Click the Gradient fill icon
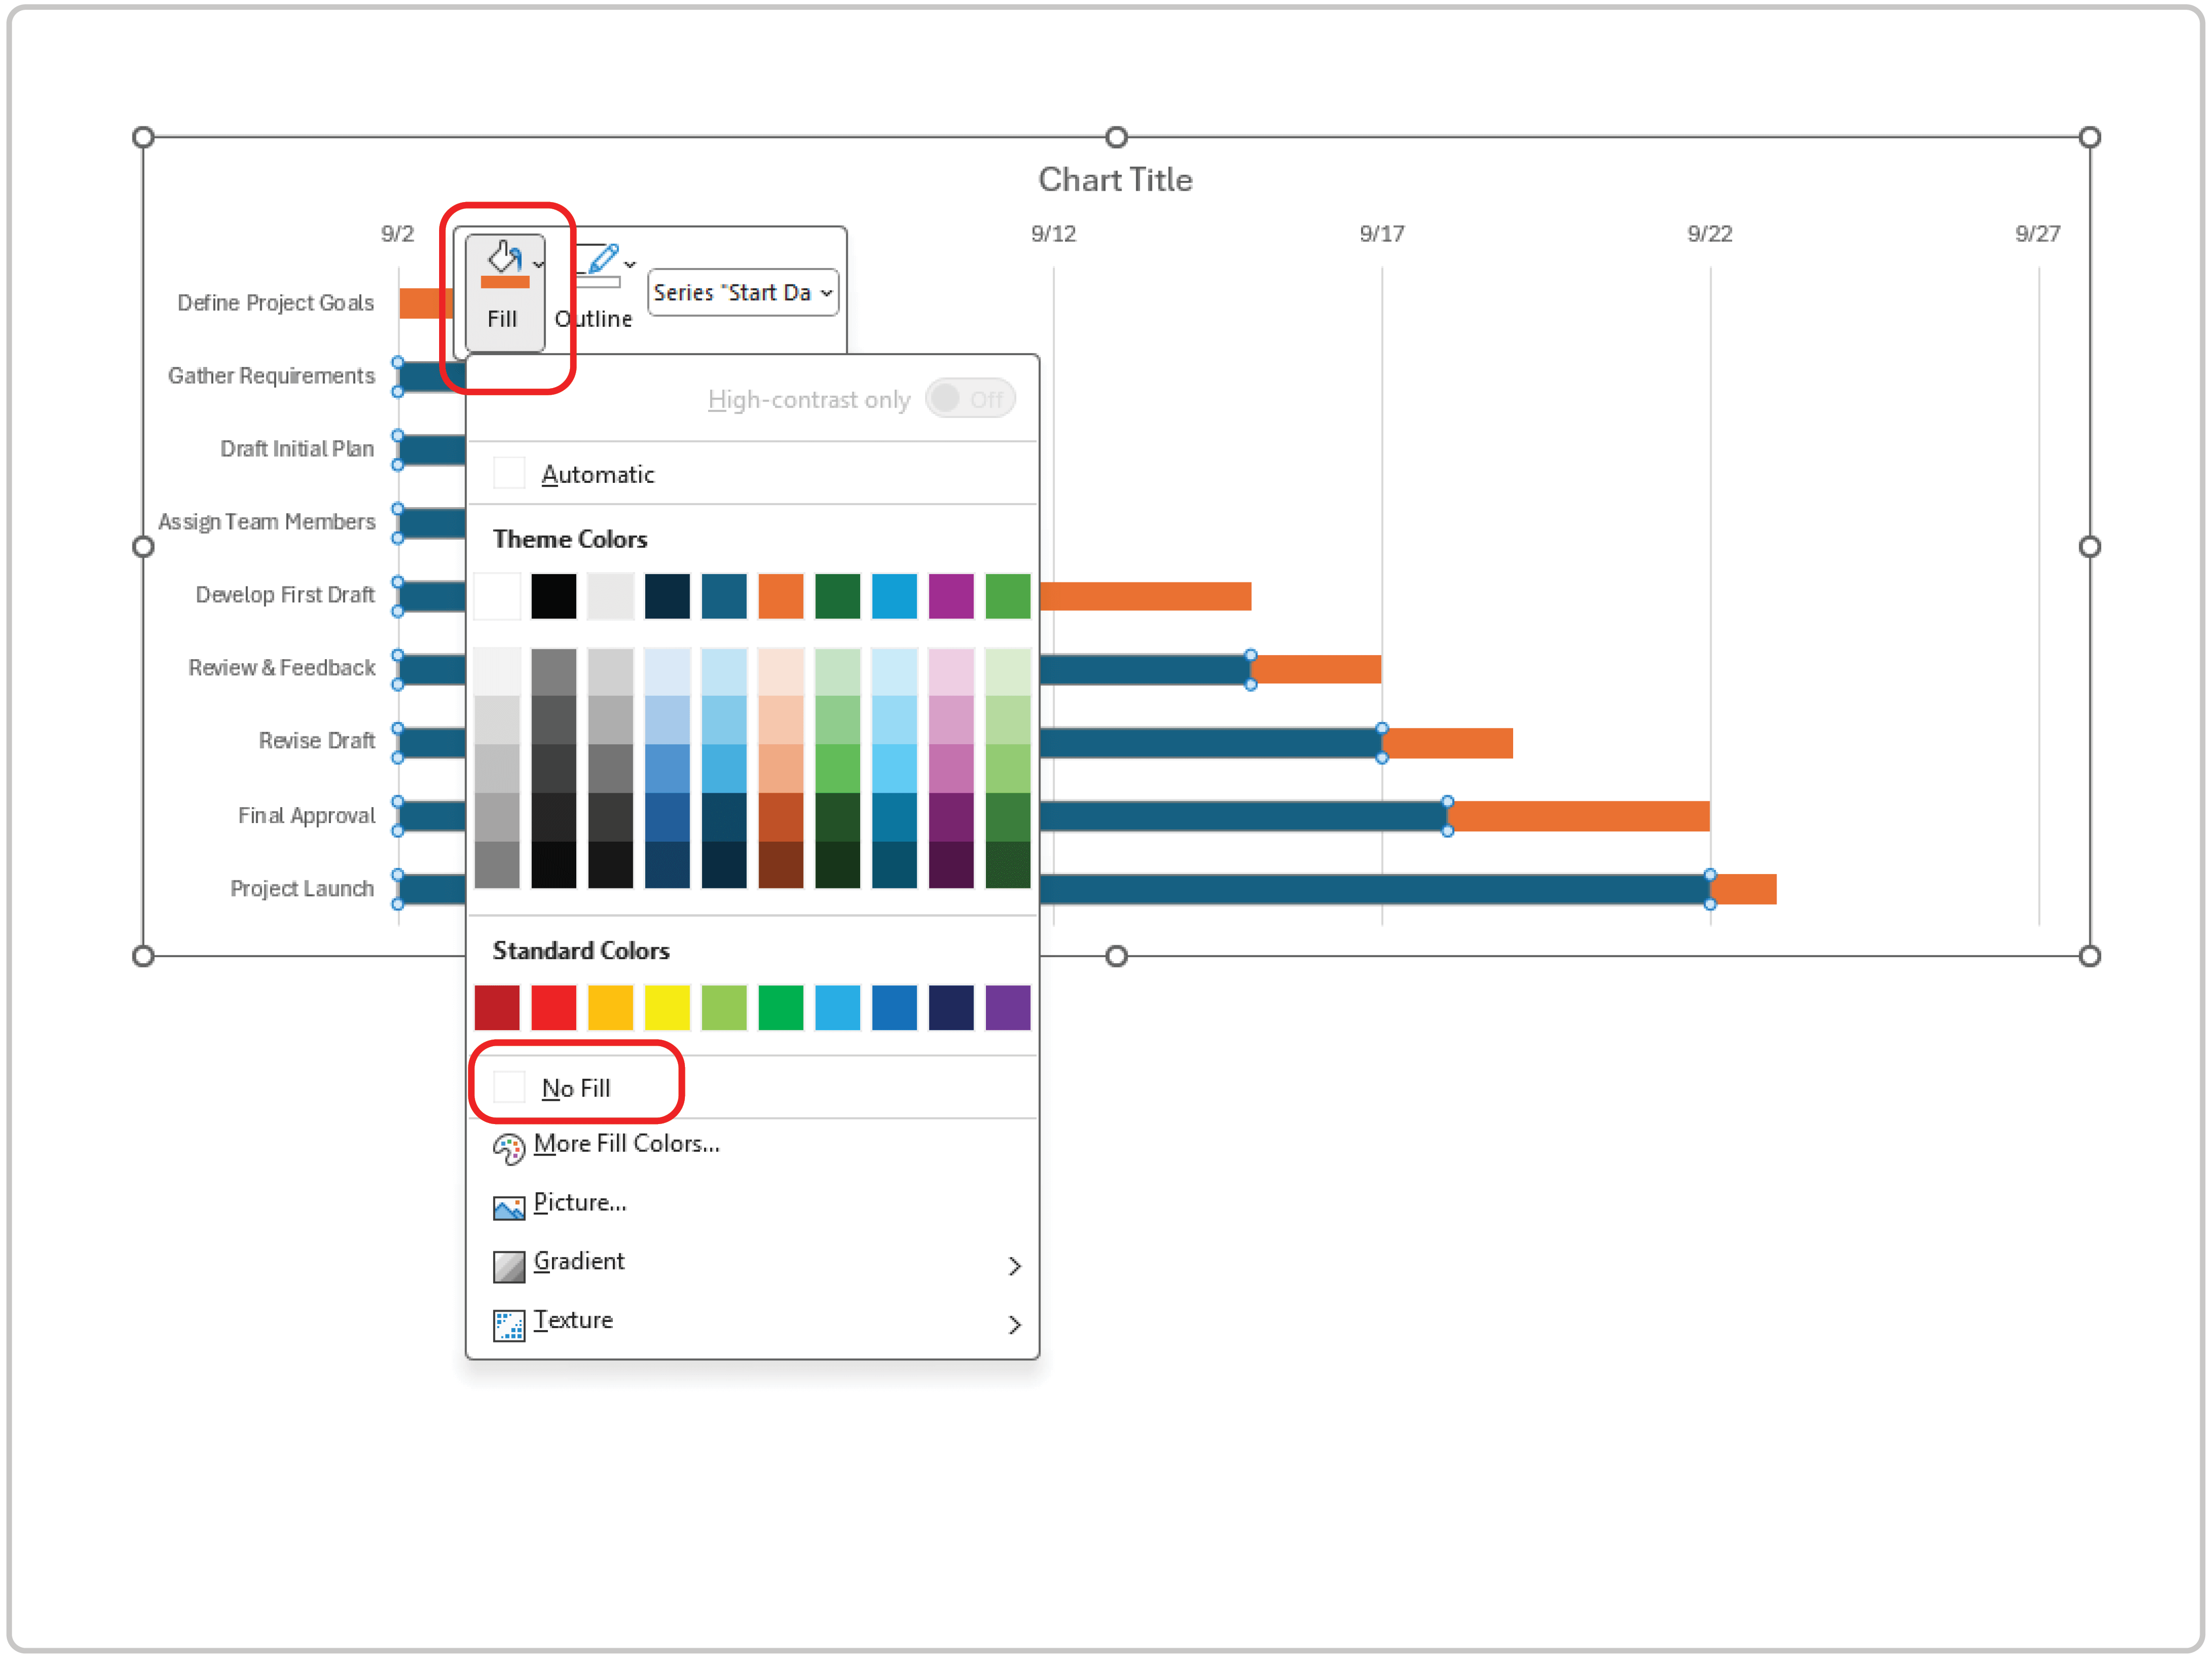The image size is (2212, 1658). coord(509,1265)
